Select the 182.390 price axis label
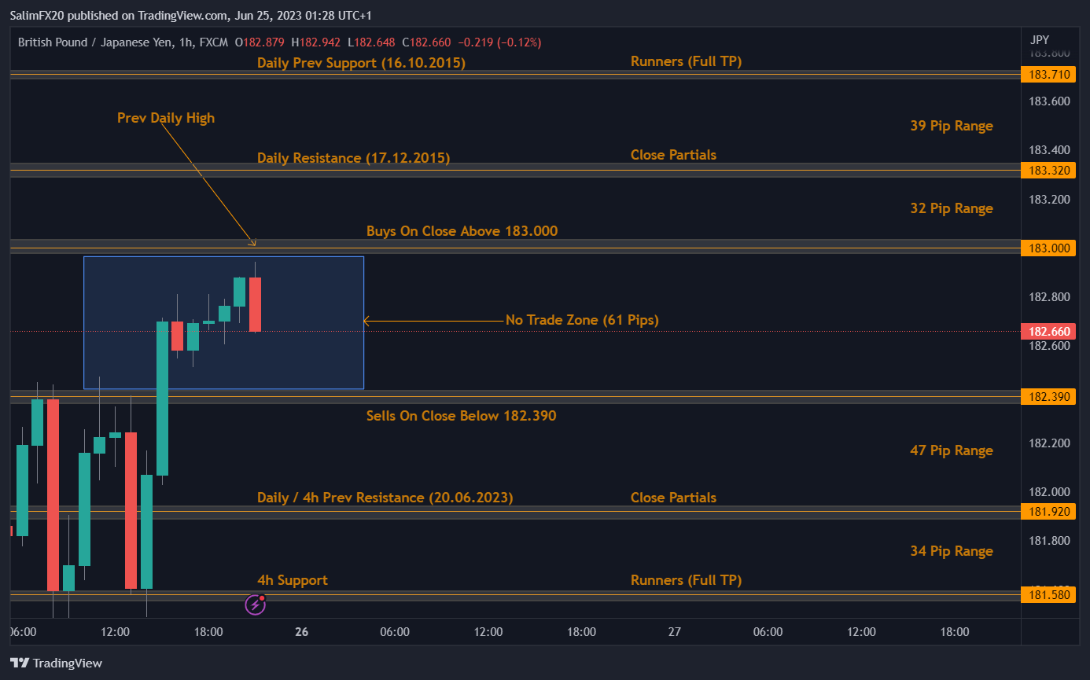 [x=1047, y=397]
